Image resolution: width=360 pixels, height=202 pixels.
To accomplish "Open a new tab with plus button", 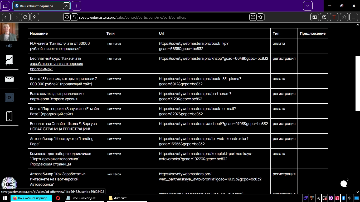I will click(76, 6).
